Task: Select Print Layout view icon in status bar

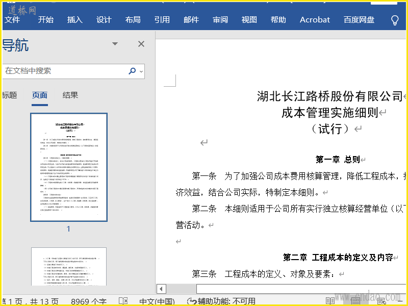Action: pyautogui.click(x=355, y=301)
